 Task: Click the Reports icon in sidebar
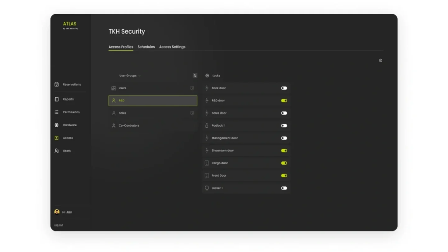click(x=57, y=99)
